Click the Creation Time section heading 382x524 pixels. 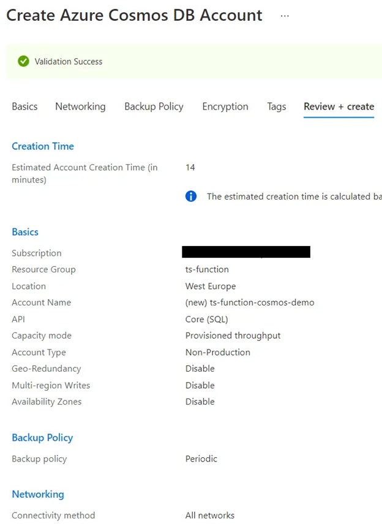(x=43, y=146)
